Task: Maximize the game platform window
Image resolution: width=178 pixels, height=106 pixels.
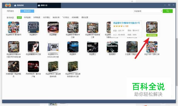Action: point(169,5)
